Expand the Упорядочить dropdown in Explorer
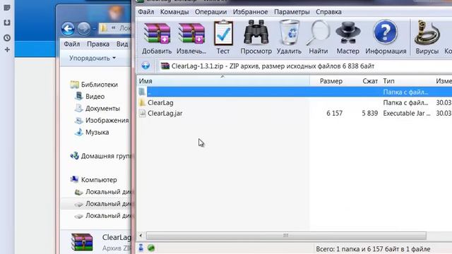 [93, 58]
